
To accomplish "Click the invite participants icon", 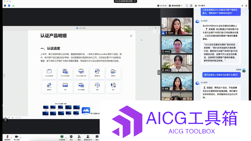I will tap(79, 137).
